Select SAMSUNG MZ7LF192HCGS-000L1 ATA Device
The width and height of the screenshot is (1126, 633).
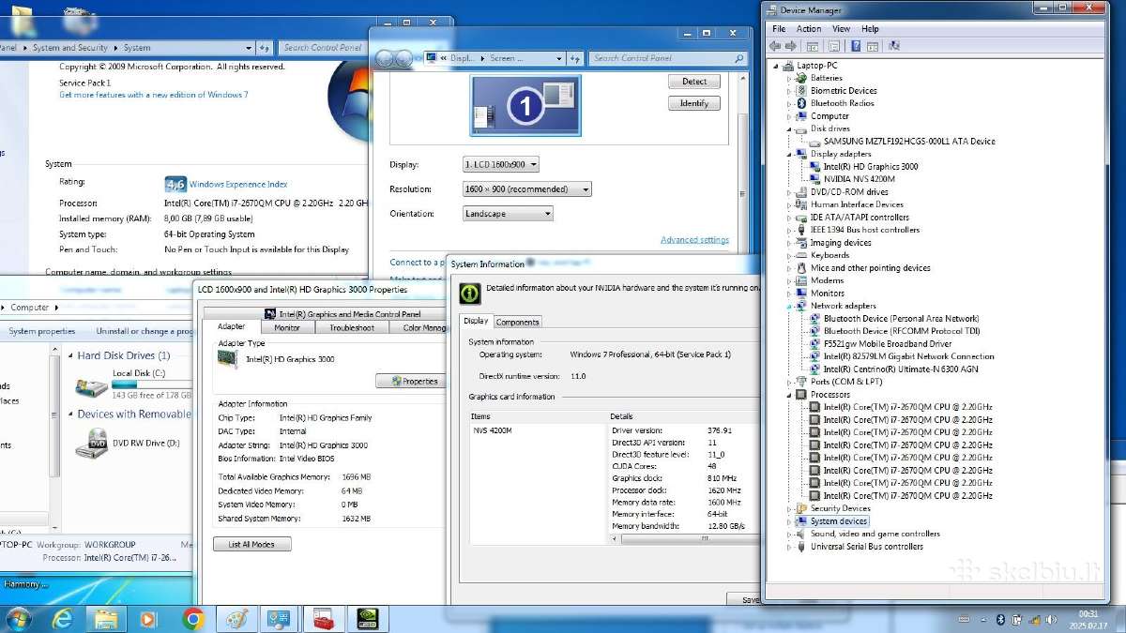(x=909, y=142)
